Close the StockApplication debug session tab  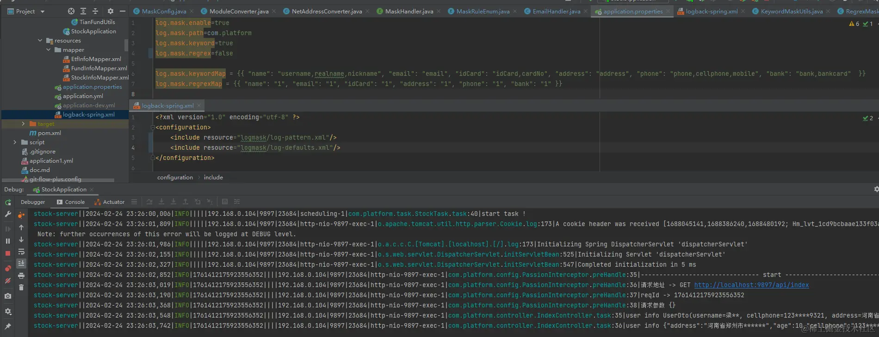[x=92, y=190]
